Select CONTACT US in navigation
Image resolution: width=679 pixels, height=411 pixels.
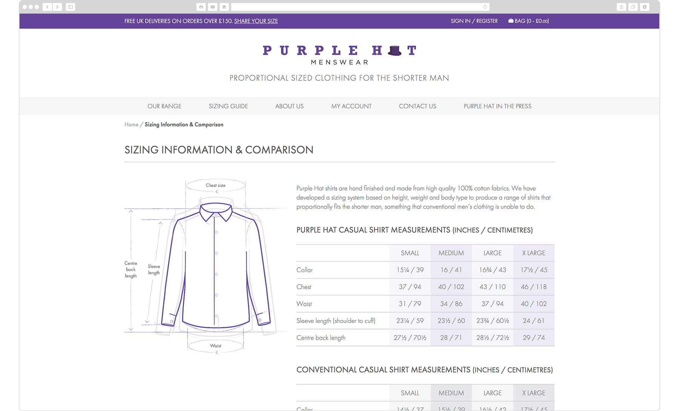coord(418,106)
